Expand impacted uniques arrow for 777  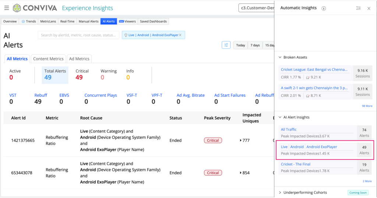click(x=241, y=140)
